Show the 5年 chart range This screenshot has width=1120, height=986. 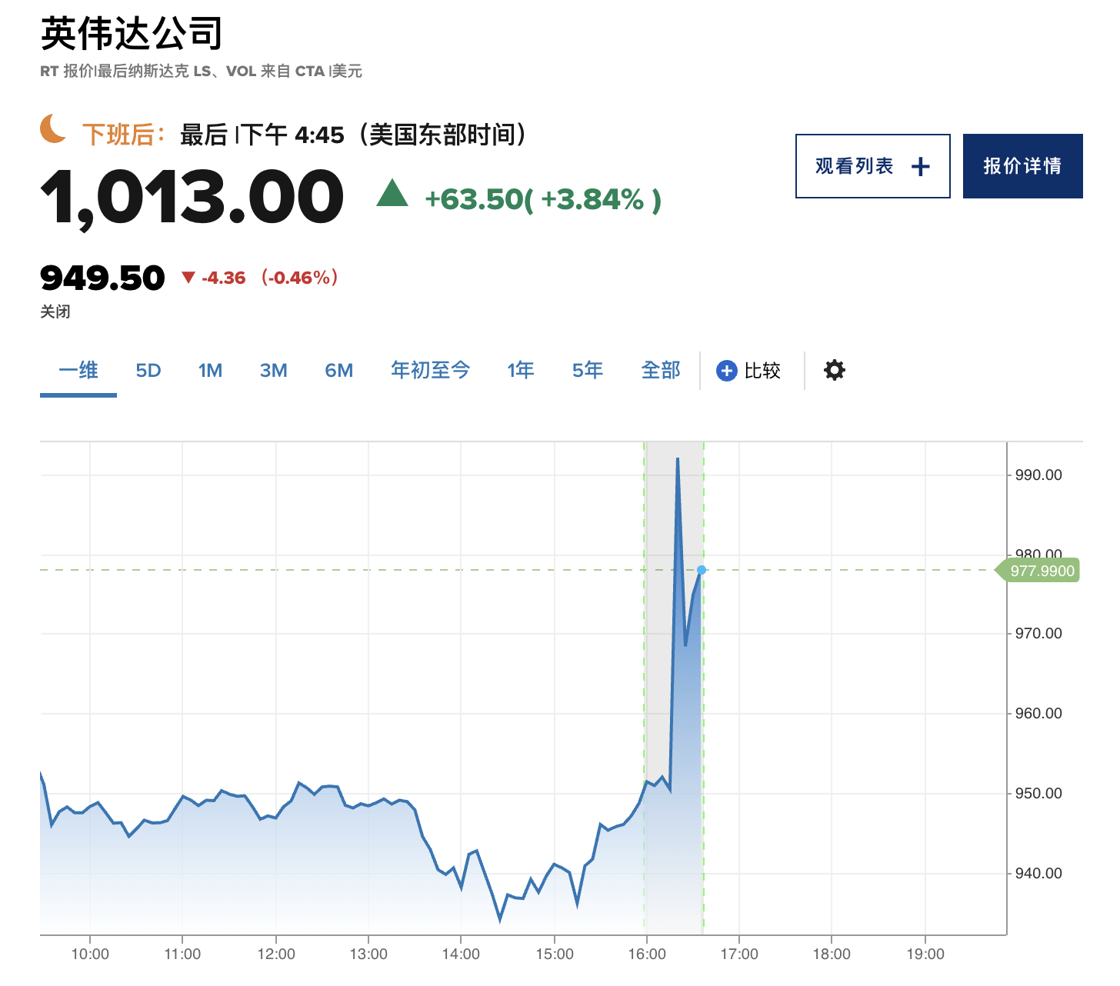587,371
